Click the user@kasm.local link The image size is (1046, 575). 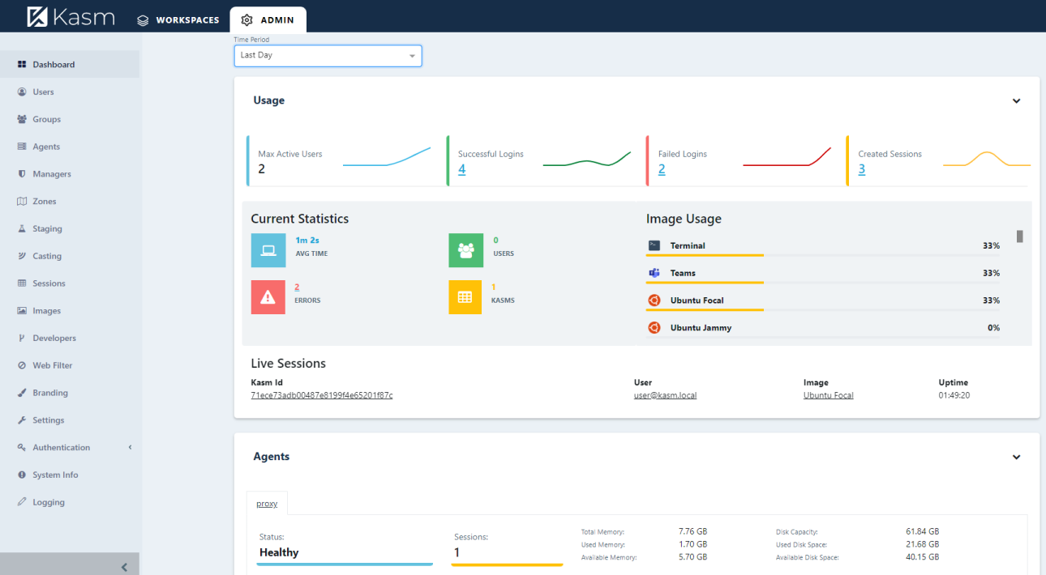click(x=665, y=395)
